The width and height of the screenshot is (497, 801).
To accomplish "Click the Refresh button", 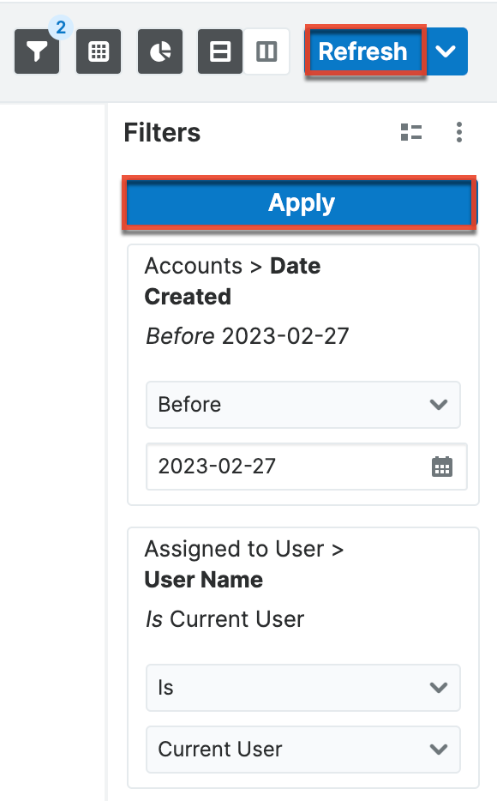I will click(364, 51).
